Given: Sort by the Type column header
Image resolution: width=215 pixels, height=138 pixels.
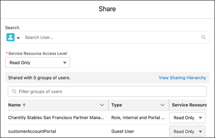Looking at the screenshot, I should 117,105.
